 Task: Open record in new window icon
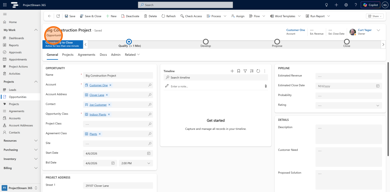[x=58, y=16]
